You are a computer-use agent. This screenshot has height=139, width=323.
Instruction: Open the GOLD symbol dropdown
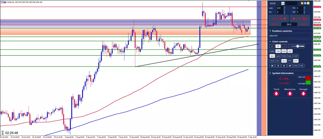pos(283,3)
